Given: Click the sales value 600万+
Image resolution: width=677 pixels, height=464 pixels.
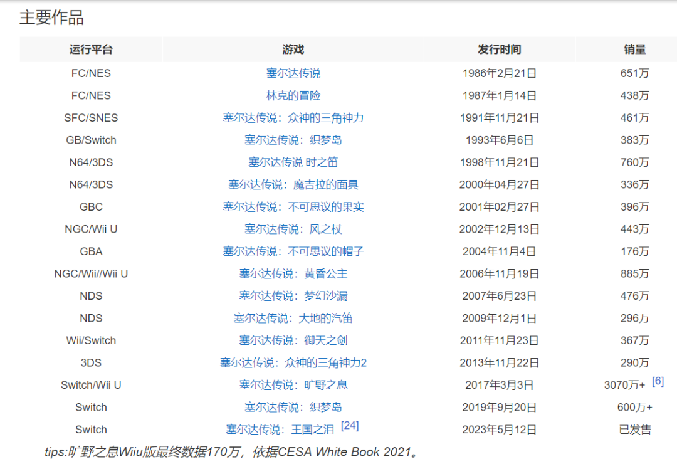Looking at the screenshot, I should [x=634, y=407].
